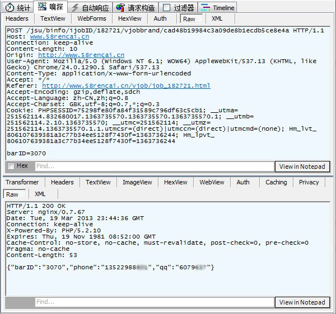Viewport: 336px width, 314px height.
Task: Open the request Auth tab
Action: pos(160,18)
